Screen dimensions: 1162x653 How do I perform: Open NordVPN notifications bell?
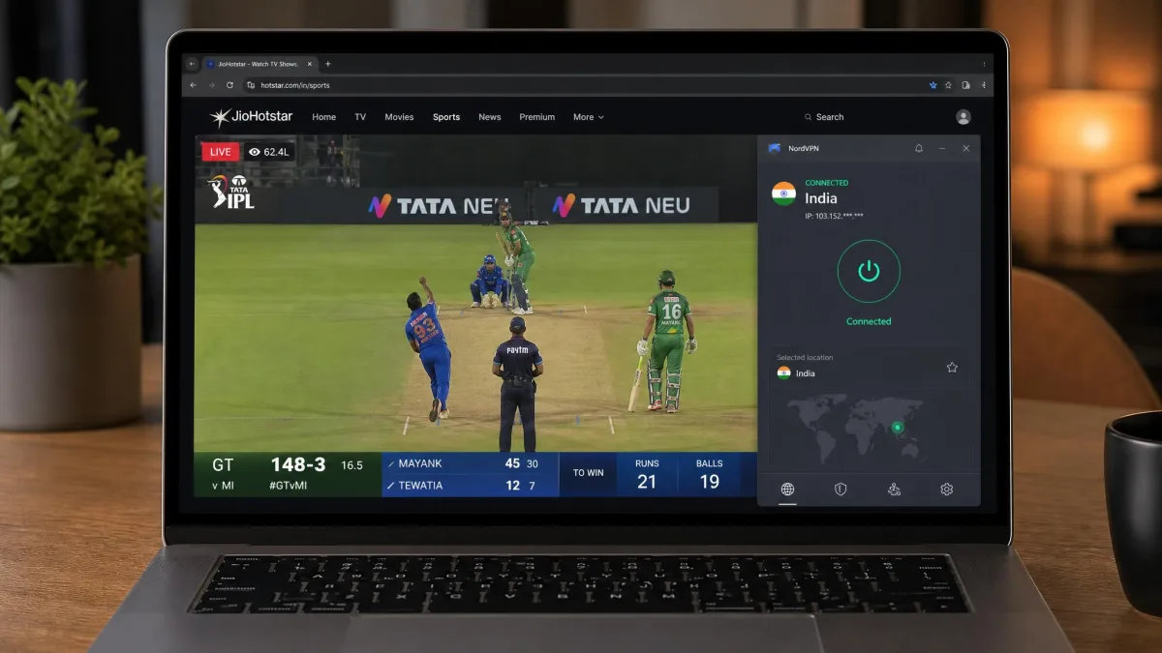[x=919, y=148]
